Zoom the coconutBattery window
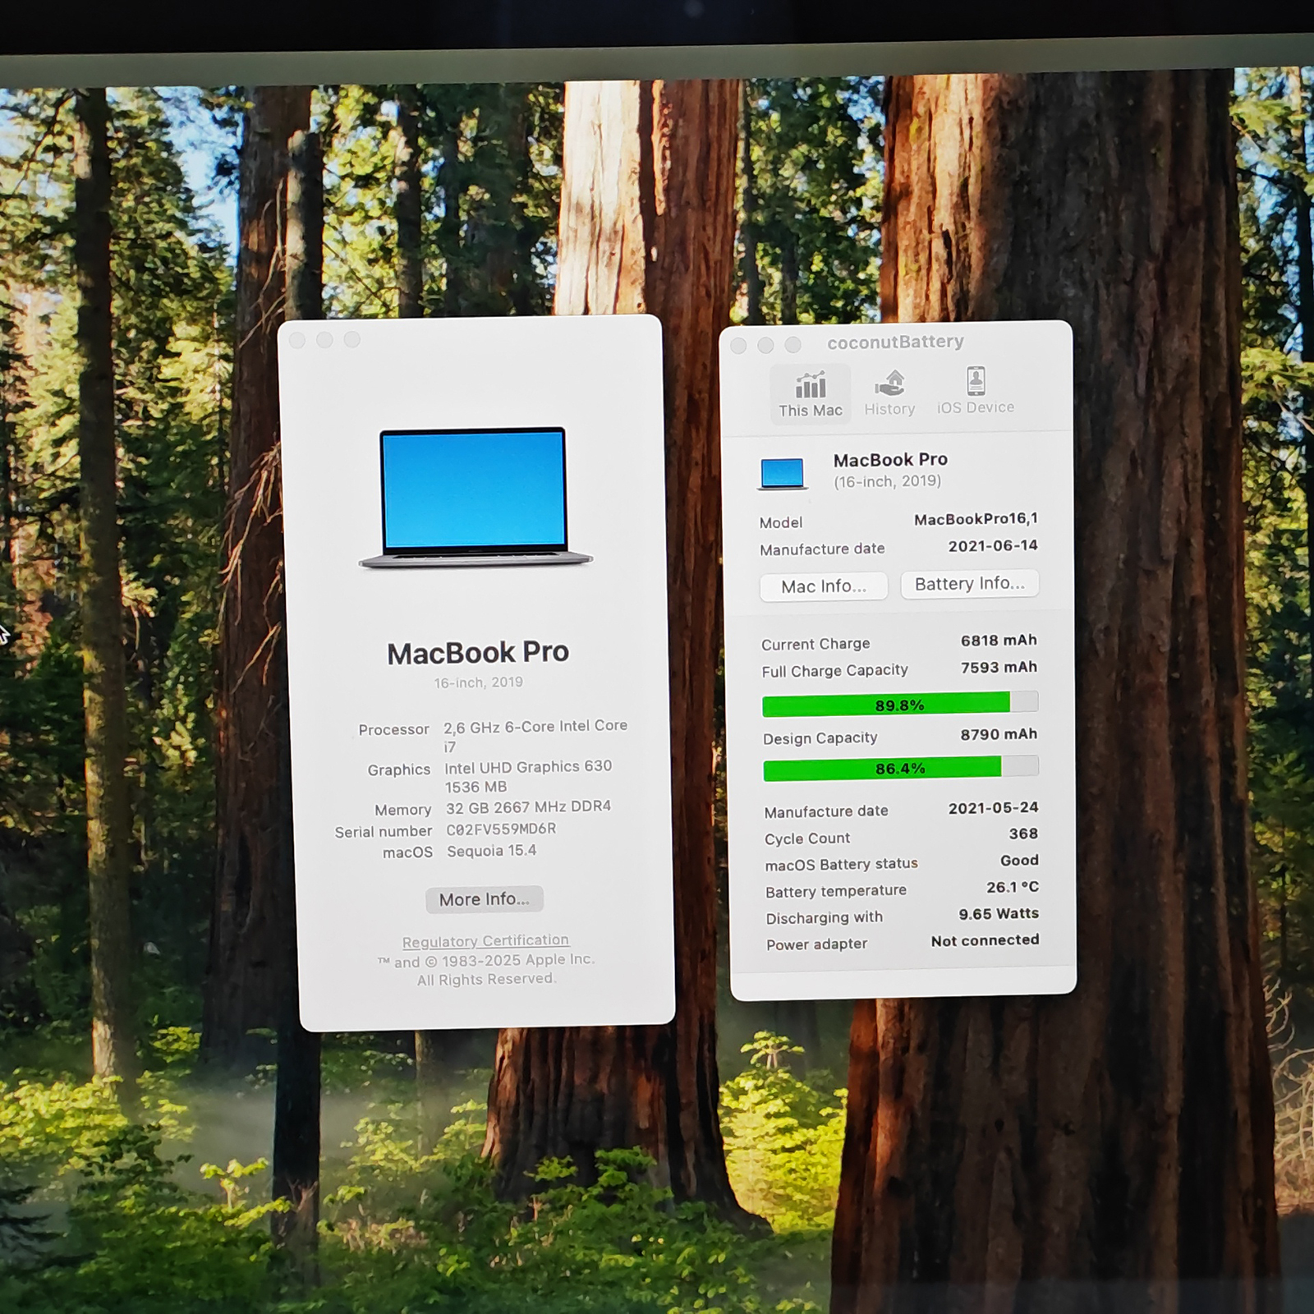The width and height of the screenshot is (1314, 1314). click(x=793, y=344)
